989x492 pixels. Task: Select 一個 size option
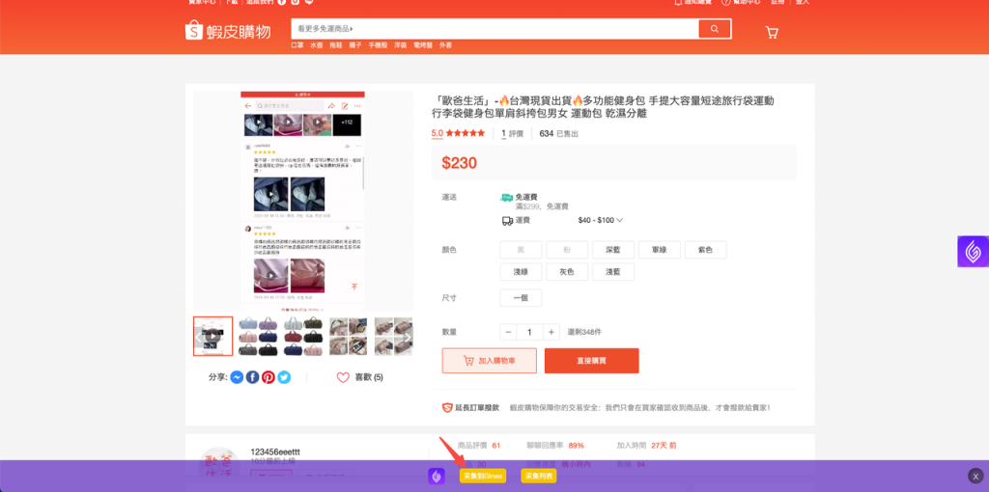coord(521,298)
